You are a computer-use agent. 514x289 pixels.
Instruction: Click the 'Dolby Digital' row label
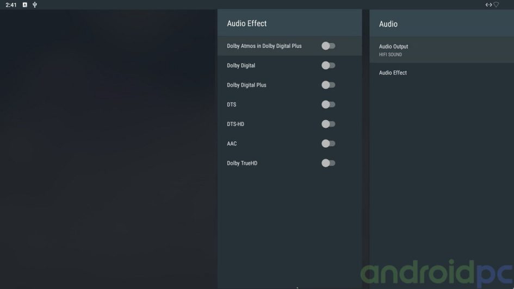coord(241,65)
